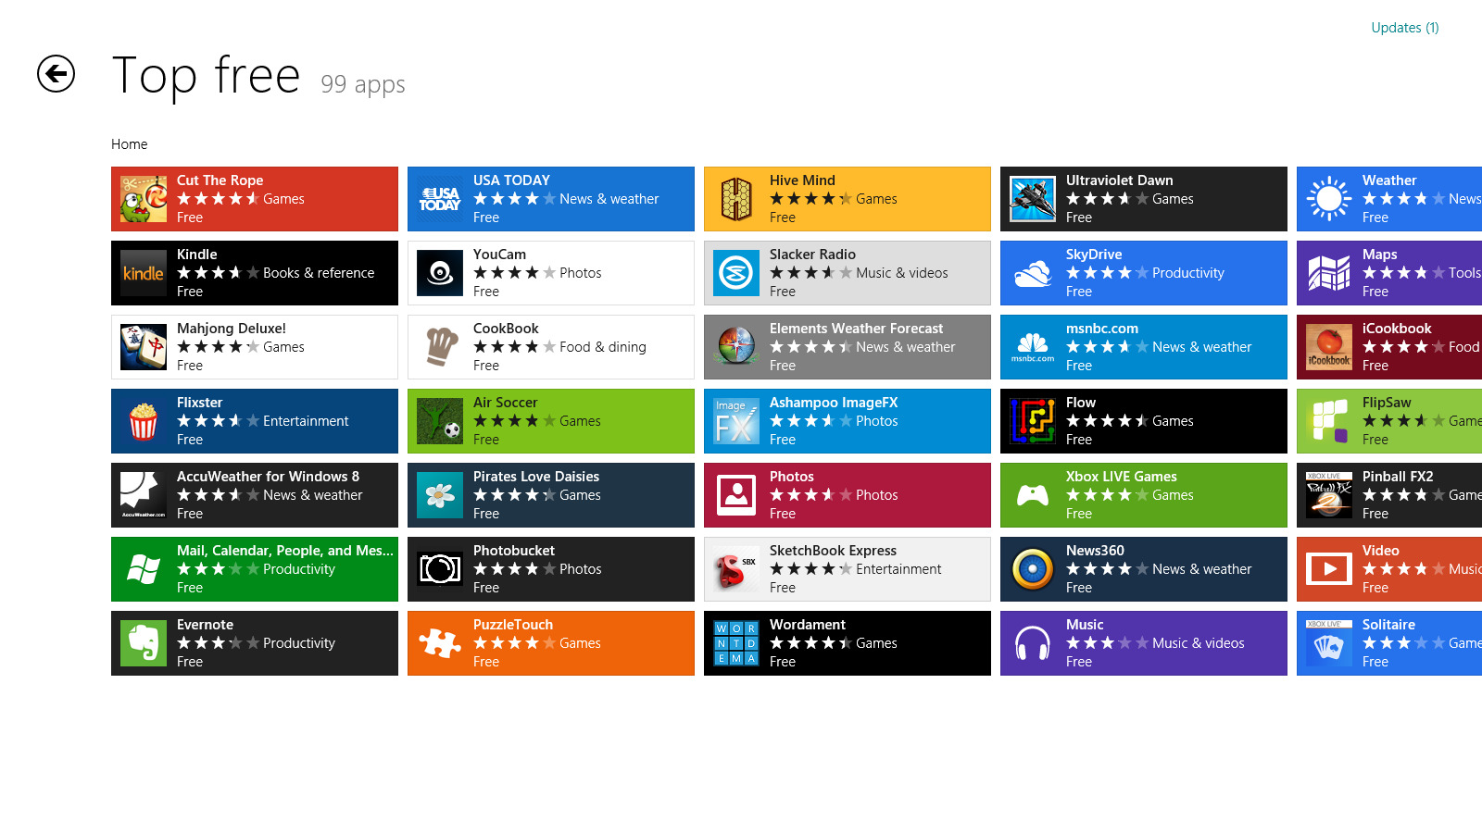Click the 'Wordament' title text
The image size is (1482, 833).
tap(808, 625)
